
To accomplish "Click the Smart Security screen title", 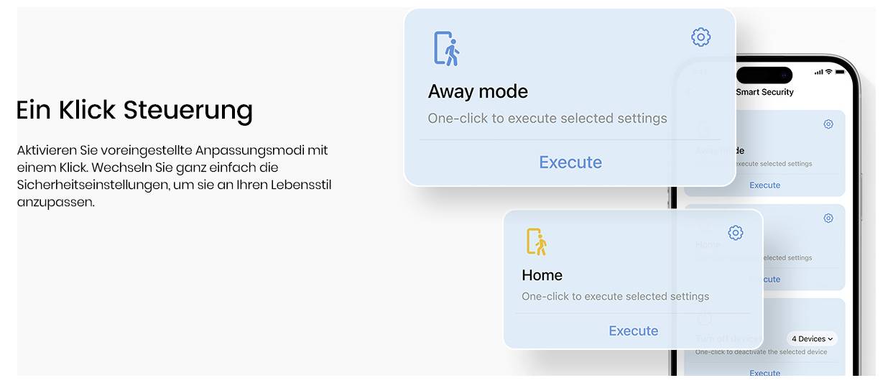I will click(764, 92).
